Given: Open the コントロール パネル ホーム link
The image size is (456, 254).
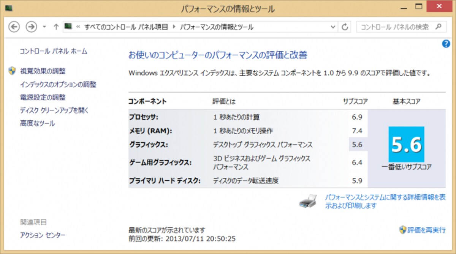Looking at the screenshot, I should pyautogui.click(x=54, y=51).
